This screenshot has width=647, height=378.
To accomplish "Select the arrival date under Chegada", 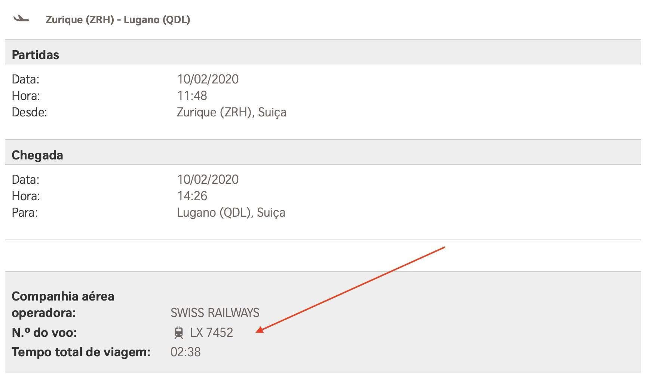I will 208,179.
